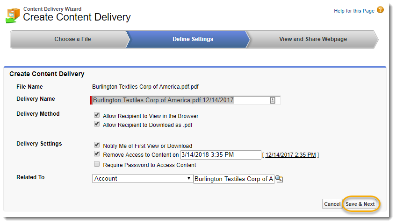This screenshot has height=224, width=396.
Task: Go to Choose a File step
Action: (x=72, y=39)
